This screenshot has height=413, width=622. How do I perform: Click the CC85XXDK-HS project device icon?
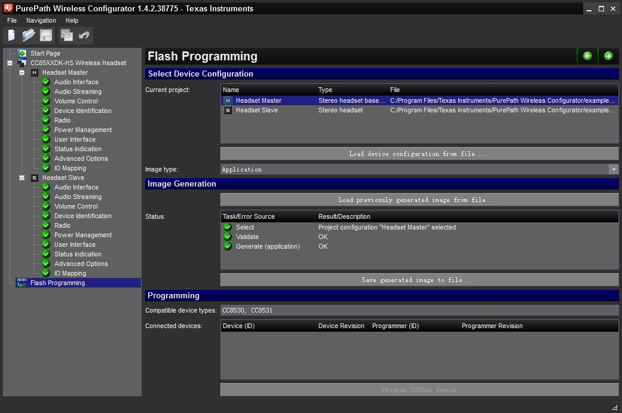coord(22,63)
